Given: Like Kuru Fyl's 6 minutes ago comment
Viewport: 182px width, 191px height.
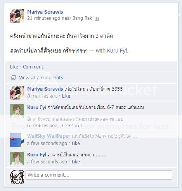Looking at the screenshot, I should pos(66,125).
